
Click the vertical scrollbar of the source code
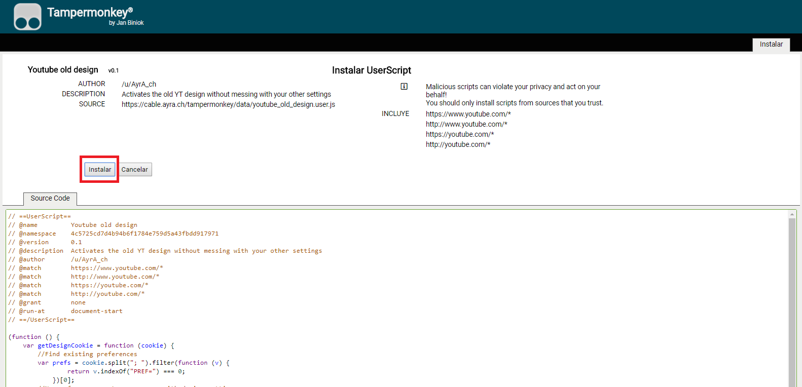pos(792,304)
